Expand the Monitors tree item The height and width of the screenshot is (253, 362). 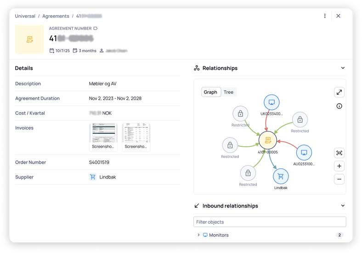tap(199, 235)
